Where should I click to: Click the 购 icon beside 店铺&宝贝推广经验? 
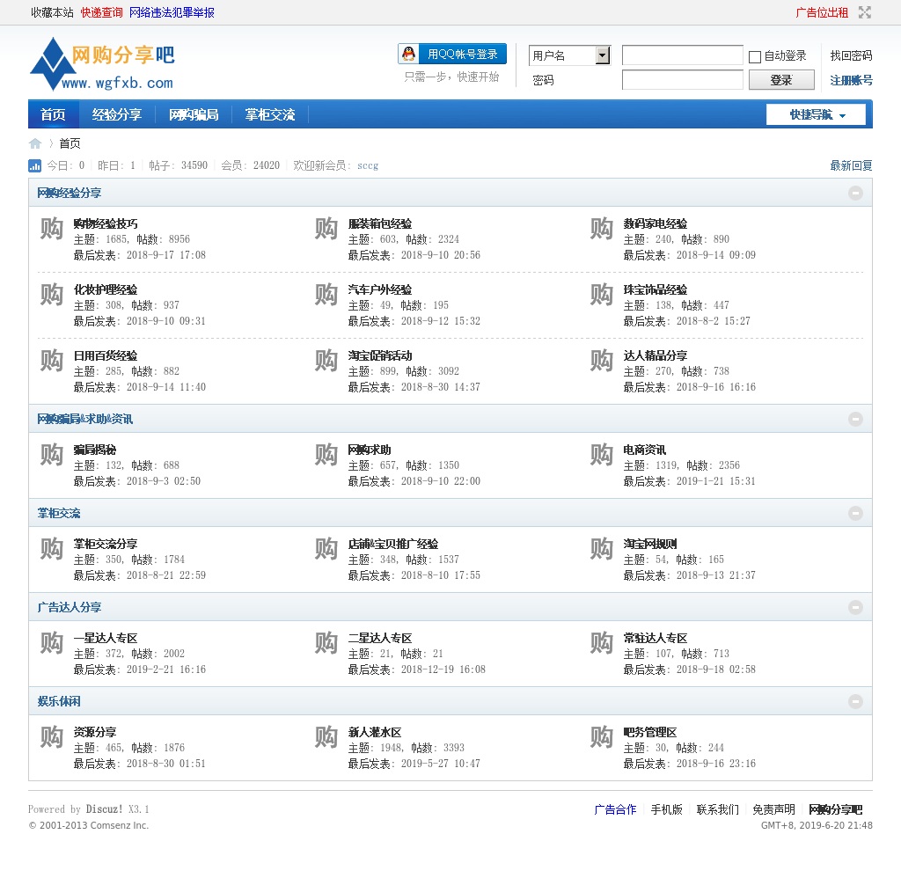click(x=326, y=549)
